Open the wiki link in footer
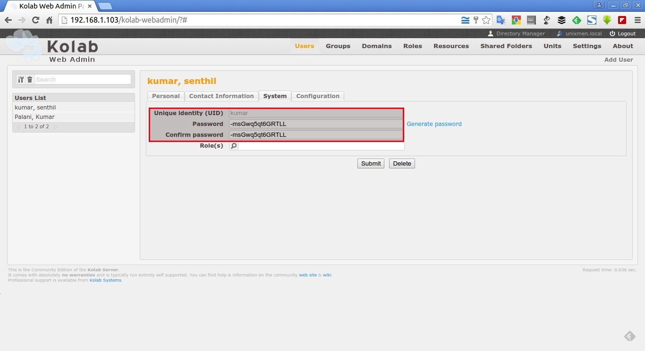The width and height of the screenshot is (645, 351). (327, 275)
